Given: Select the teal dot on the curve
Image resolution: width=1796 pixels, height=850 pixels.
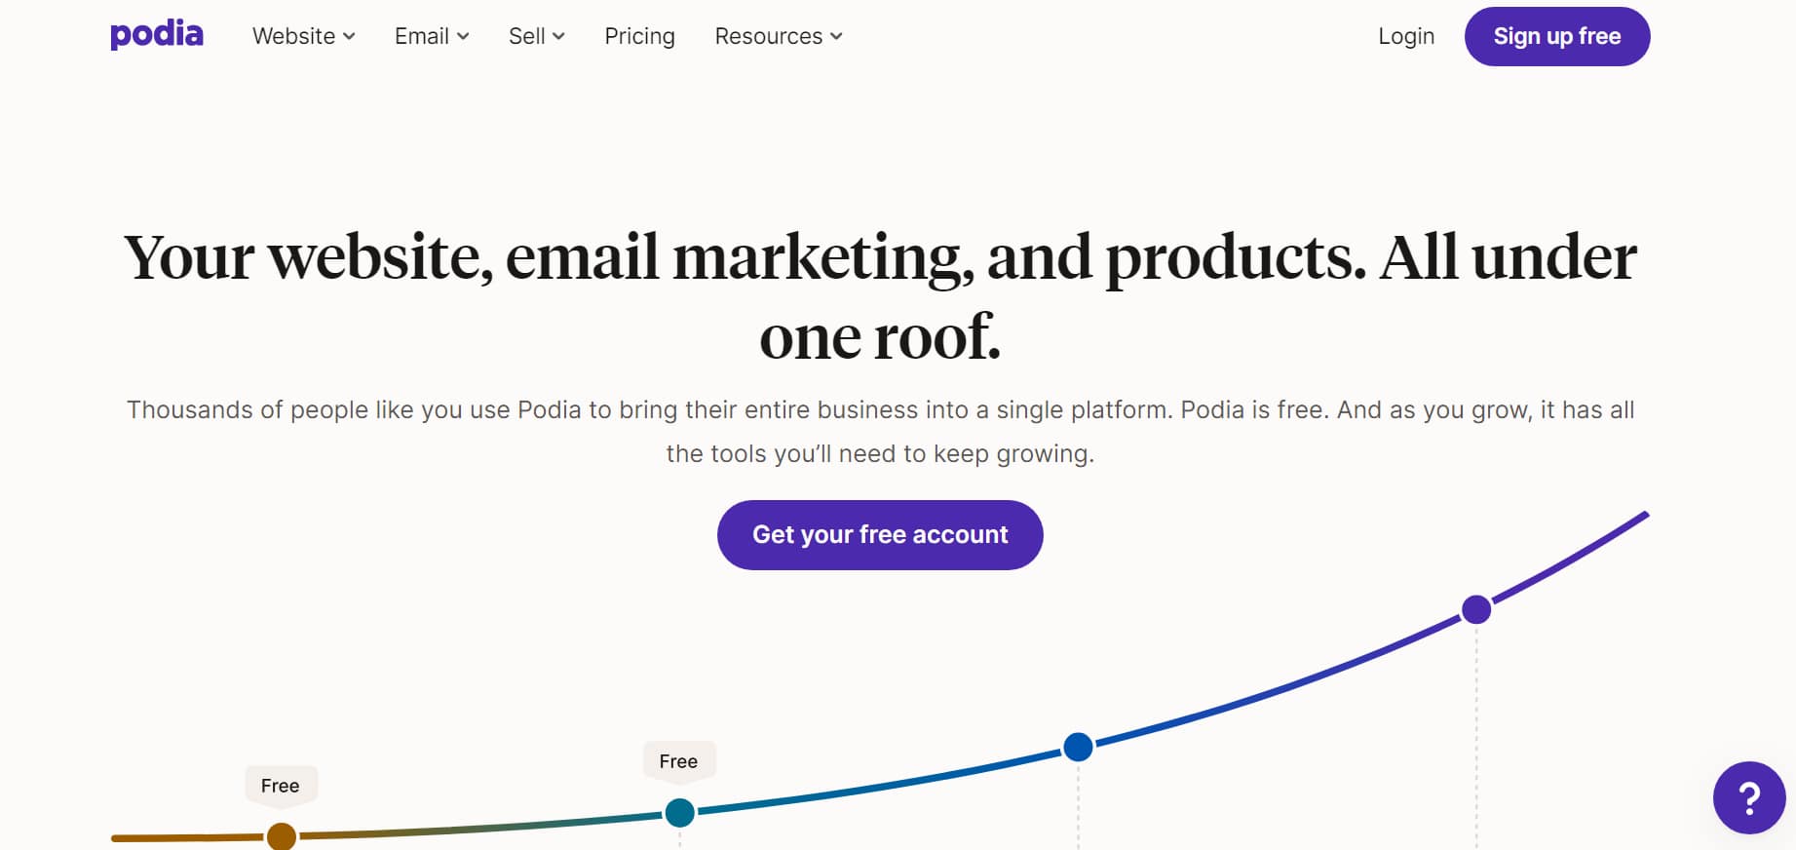Looking at the screenshot, I should pos(679,812).
